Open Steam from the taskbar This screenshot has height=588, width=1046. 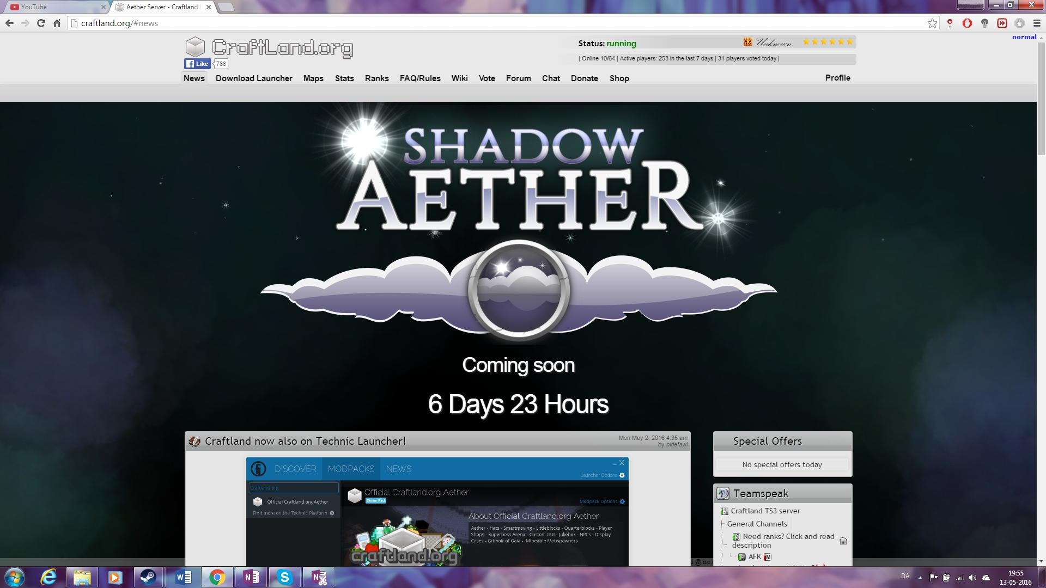(x=148, y=577)
